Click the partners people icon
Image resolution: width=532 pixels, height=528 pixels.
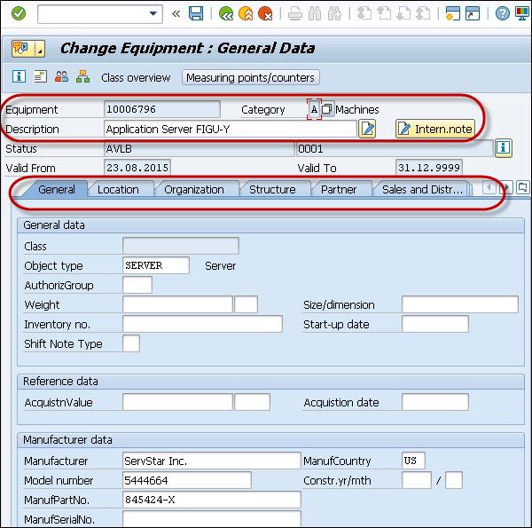click(61, 76)
